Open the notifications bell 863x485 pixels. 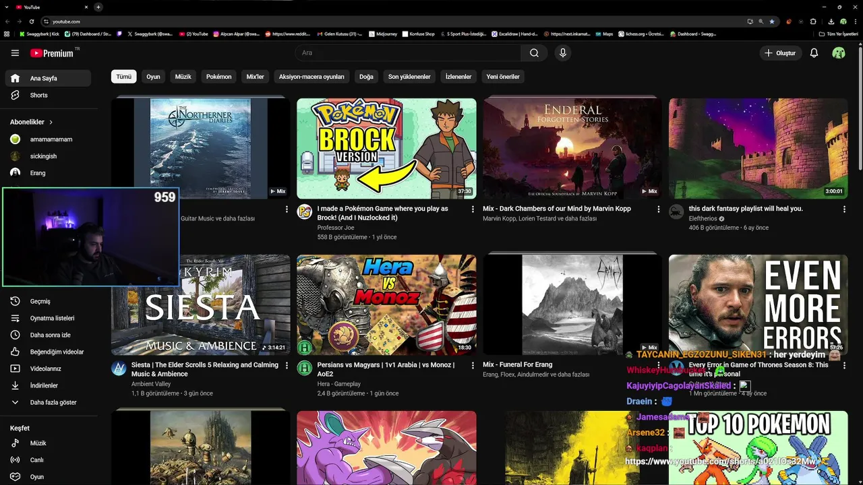pos(814,53)
